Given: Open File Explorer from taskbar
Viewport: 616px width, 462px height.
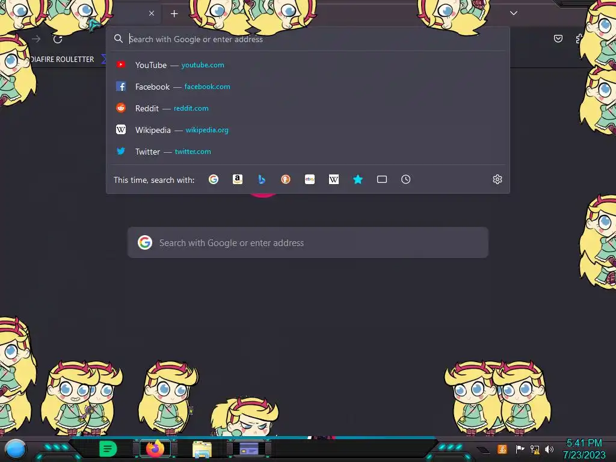Looking at the screenshot, I should tap(202, 449).
